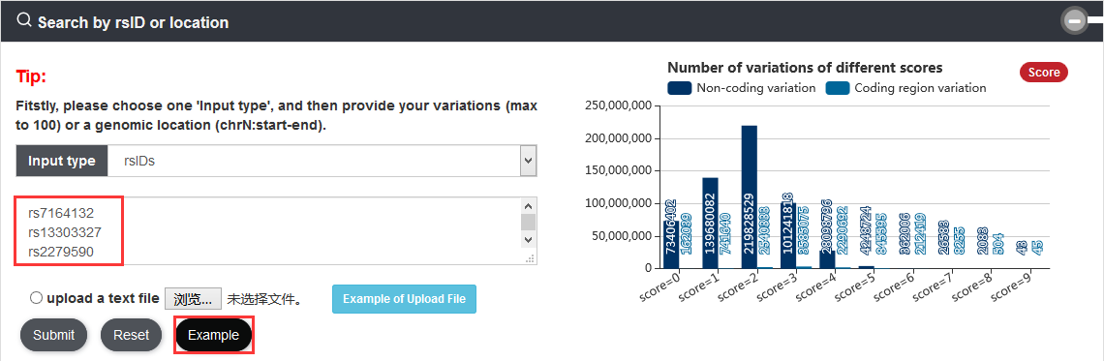Screen dimensions: 1104x361
Task: Open Example of Upload File
Action: pos(404,299)
